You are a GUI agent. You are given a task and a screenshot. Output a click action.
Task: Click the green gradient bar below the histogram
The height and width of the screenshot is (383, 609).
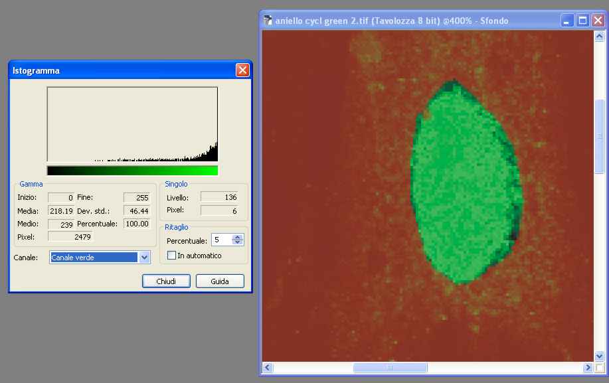coord(132,171)
